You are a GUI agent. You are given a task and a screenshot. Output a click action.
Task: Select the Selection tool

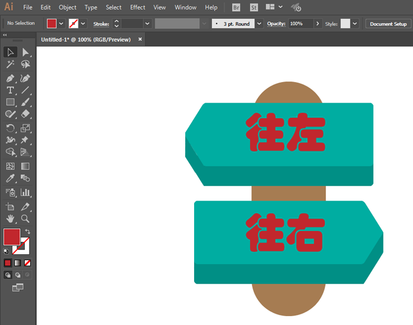tap(11, 52)
